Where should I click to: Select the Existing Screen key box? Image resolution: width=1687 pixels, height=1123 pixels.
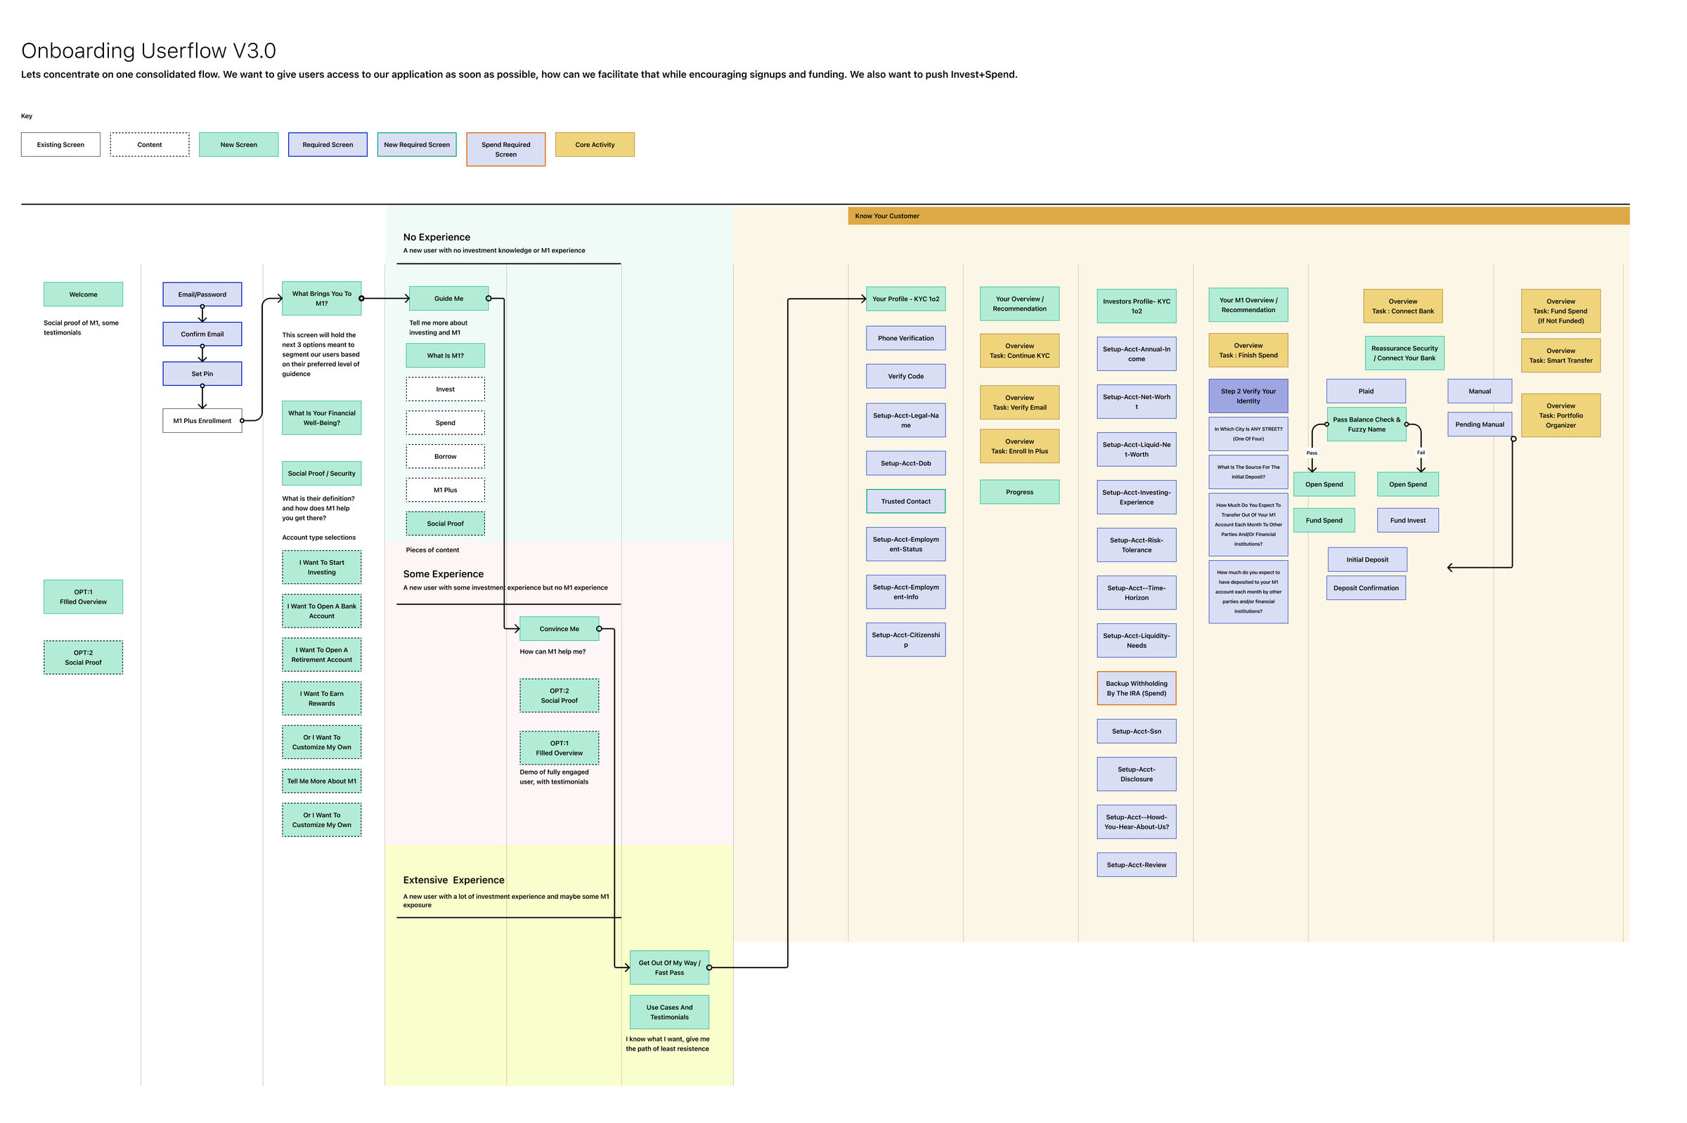pyautogui.click(x=60, y=144)
